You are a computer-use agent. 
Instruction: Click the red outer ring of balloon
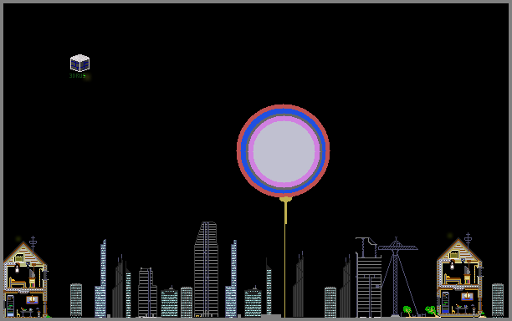(x=284, y=107)
